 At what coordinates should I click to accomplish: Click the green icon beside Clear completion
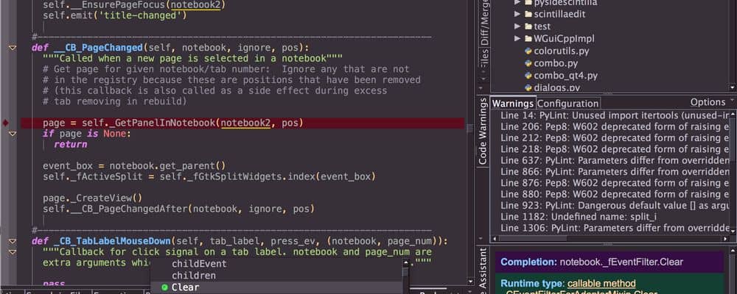[164, 287]
